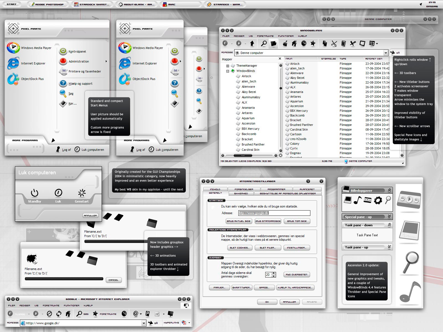Click Ryd oversigten button
Viewport: 443px width, 332px height.
pos(297,274)
